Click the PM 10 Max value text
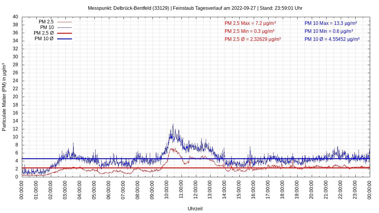The width and height of the screenshot is (379, 213). [330, 23]
